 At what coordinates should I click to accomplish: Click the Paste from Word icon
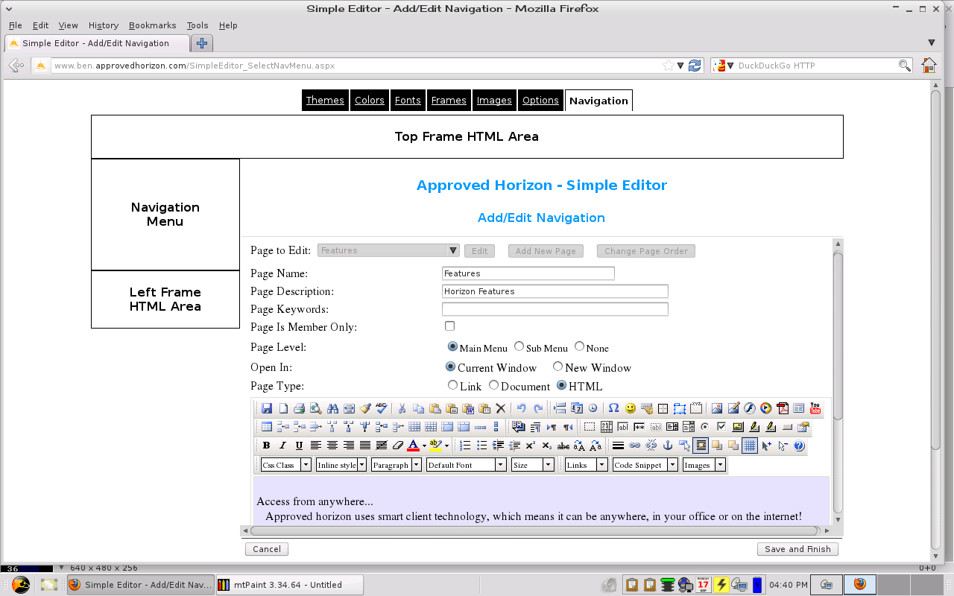coord(468,408)
